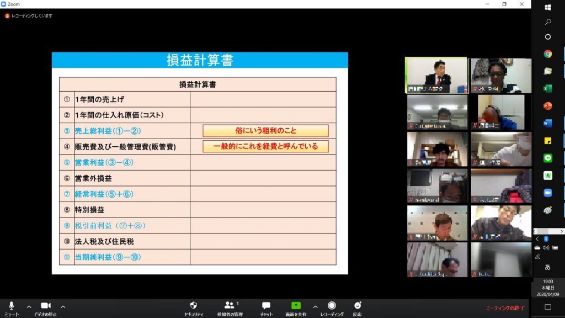Open the volume speaker tray icon

tap(546, 248)
